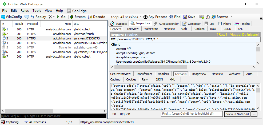The image size is (263, 125).
Task: Click the toolbar overflow arrow at right edge
Action: click(x=261, y=18)
